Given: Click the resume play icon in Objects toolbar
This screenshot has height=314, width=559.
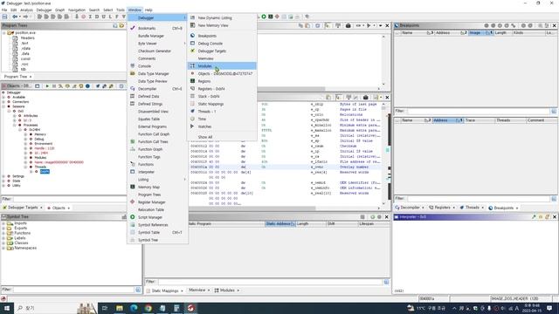Looking at the screenshot, I should 47,86.
